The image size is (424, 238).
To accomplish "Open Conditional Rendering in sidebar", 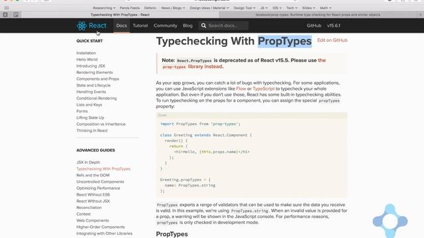I will (97, 99).
